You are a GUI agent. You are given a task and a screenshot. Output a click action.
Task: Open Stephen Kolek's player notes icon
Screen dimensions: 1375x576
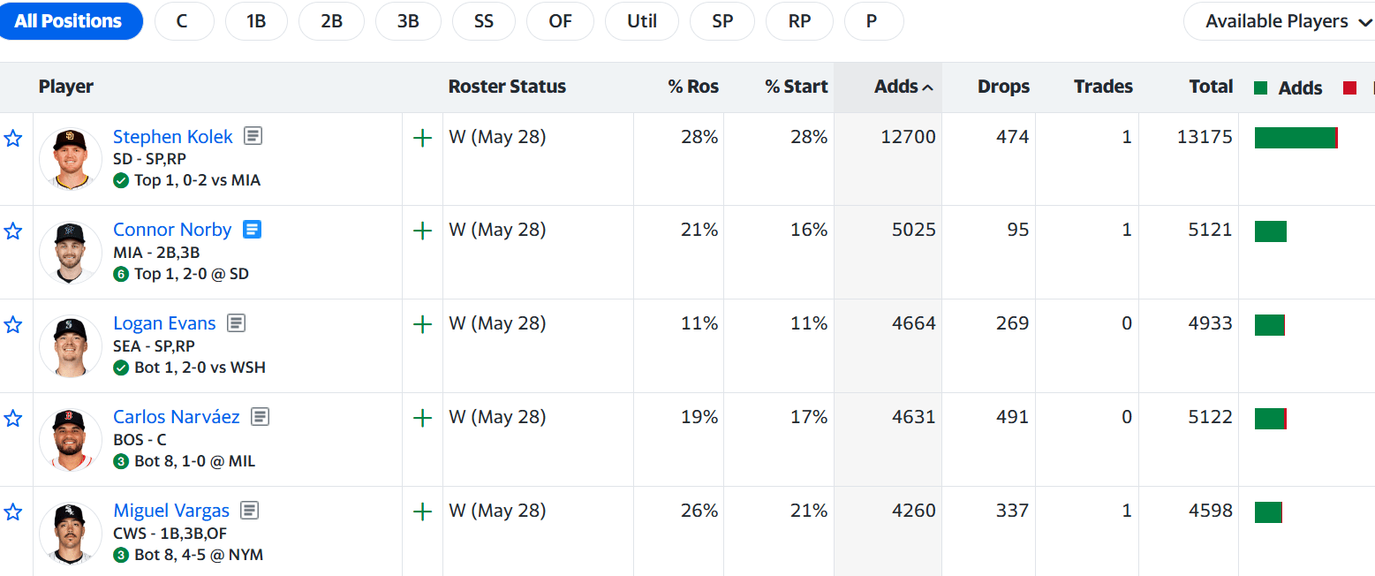(x=253, y=136)
